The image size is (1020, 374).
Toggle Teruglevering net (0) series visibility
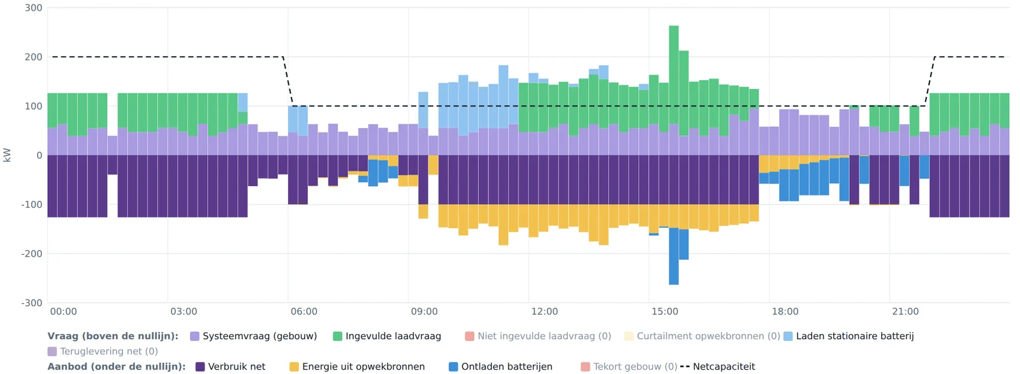click(109, 351)
